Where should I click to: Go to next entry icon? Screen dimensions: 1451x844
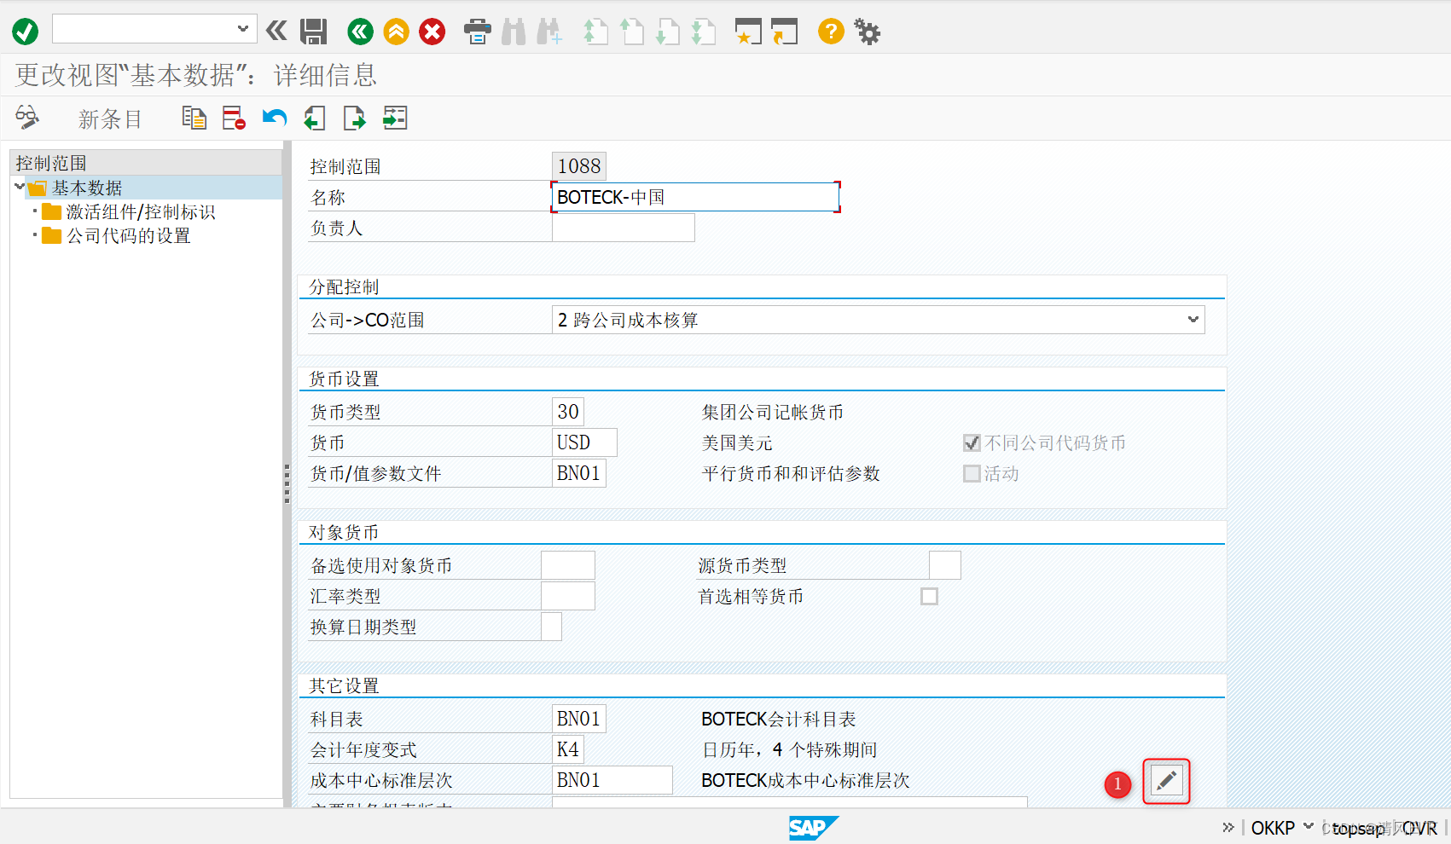coord(354,118)
